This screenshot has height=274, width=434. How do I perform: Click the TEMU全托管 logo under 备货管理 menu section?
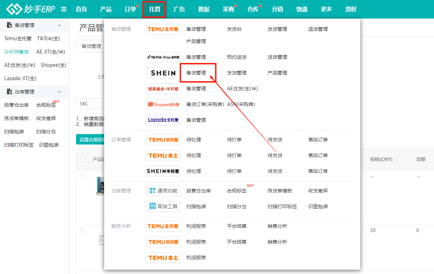[163, 29]
